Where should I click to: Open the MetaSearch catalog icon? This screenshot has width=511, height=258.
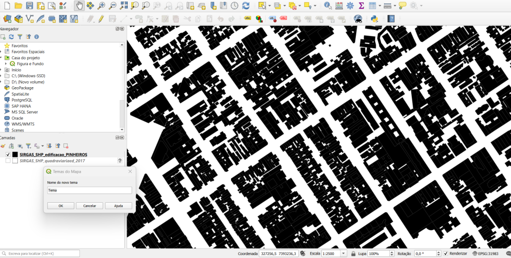point(358,18)
